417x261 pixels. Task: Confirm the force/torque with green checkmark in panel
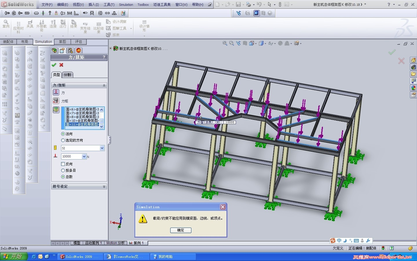pyautogui.click(x=54, y=65)
